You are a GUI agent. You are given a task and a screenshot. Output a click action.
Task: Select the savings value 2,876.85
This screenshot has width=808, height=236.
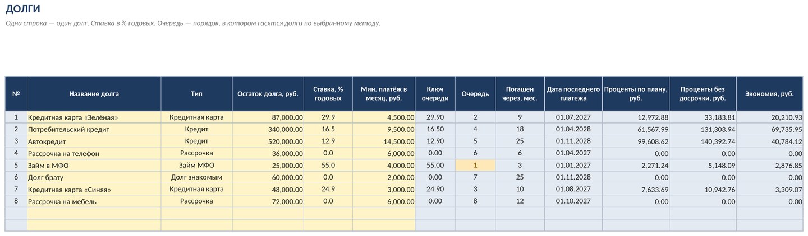click(769, 165)
